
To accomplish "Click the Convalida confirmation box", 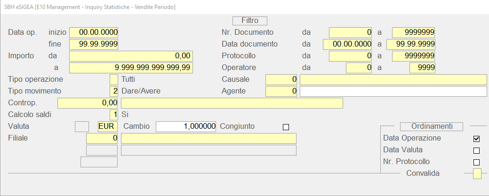I will tap(477, 174).
